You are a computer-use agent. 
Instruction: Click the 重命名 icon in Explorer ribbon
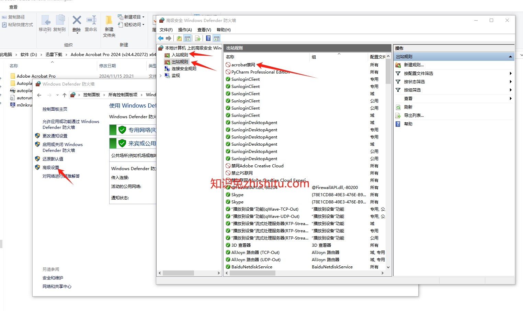pyautogui.click(x=91, y=20)
